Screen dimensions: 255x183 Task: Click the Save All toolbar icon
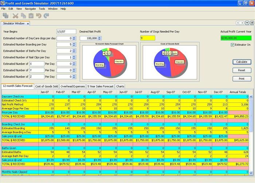(5, 16)
